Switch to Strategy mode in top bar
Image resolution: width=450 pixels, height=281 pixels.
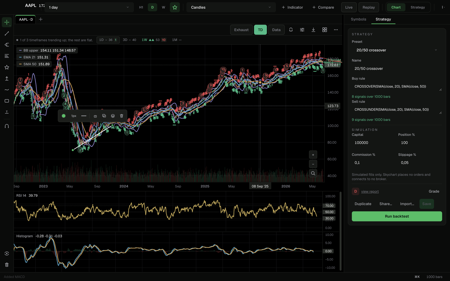tap(418, 7)
